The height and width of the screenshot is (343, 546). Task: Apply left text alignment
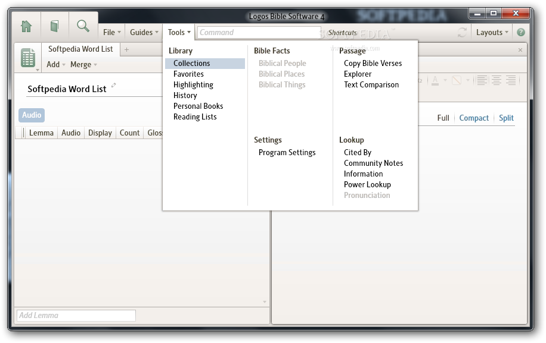coord(482,80)
